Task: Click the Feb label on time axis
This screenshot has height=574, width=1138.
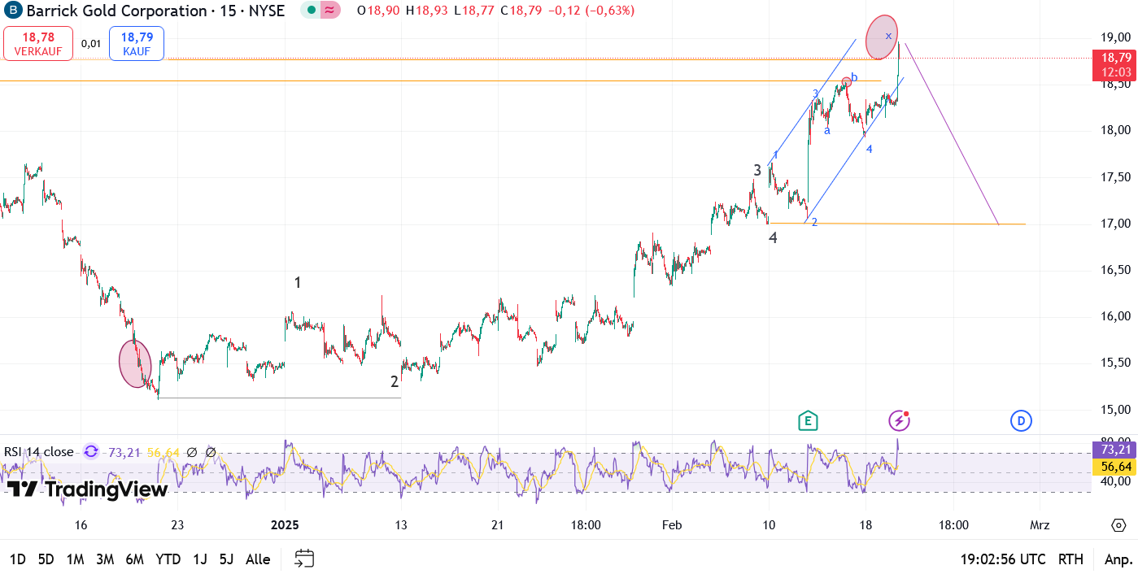Action: [x=672, y=525]
